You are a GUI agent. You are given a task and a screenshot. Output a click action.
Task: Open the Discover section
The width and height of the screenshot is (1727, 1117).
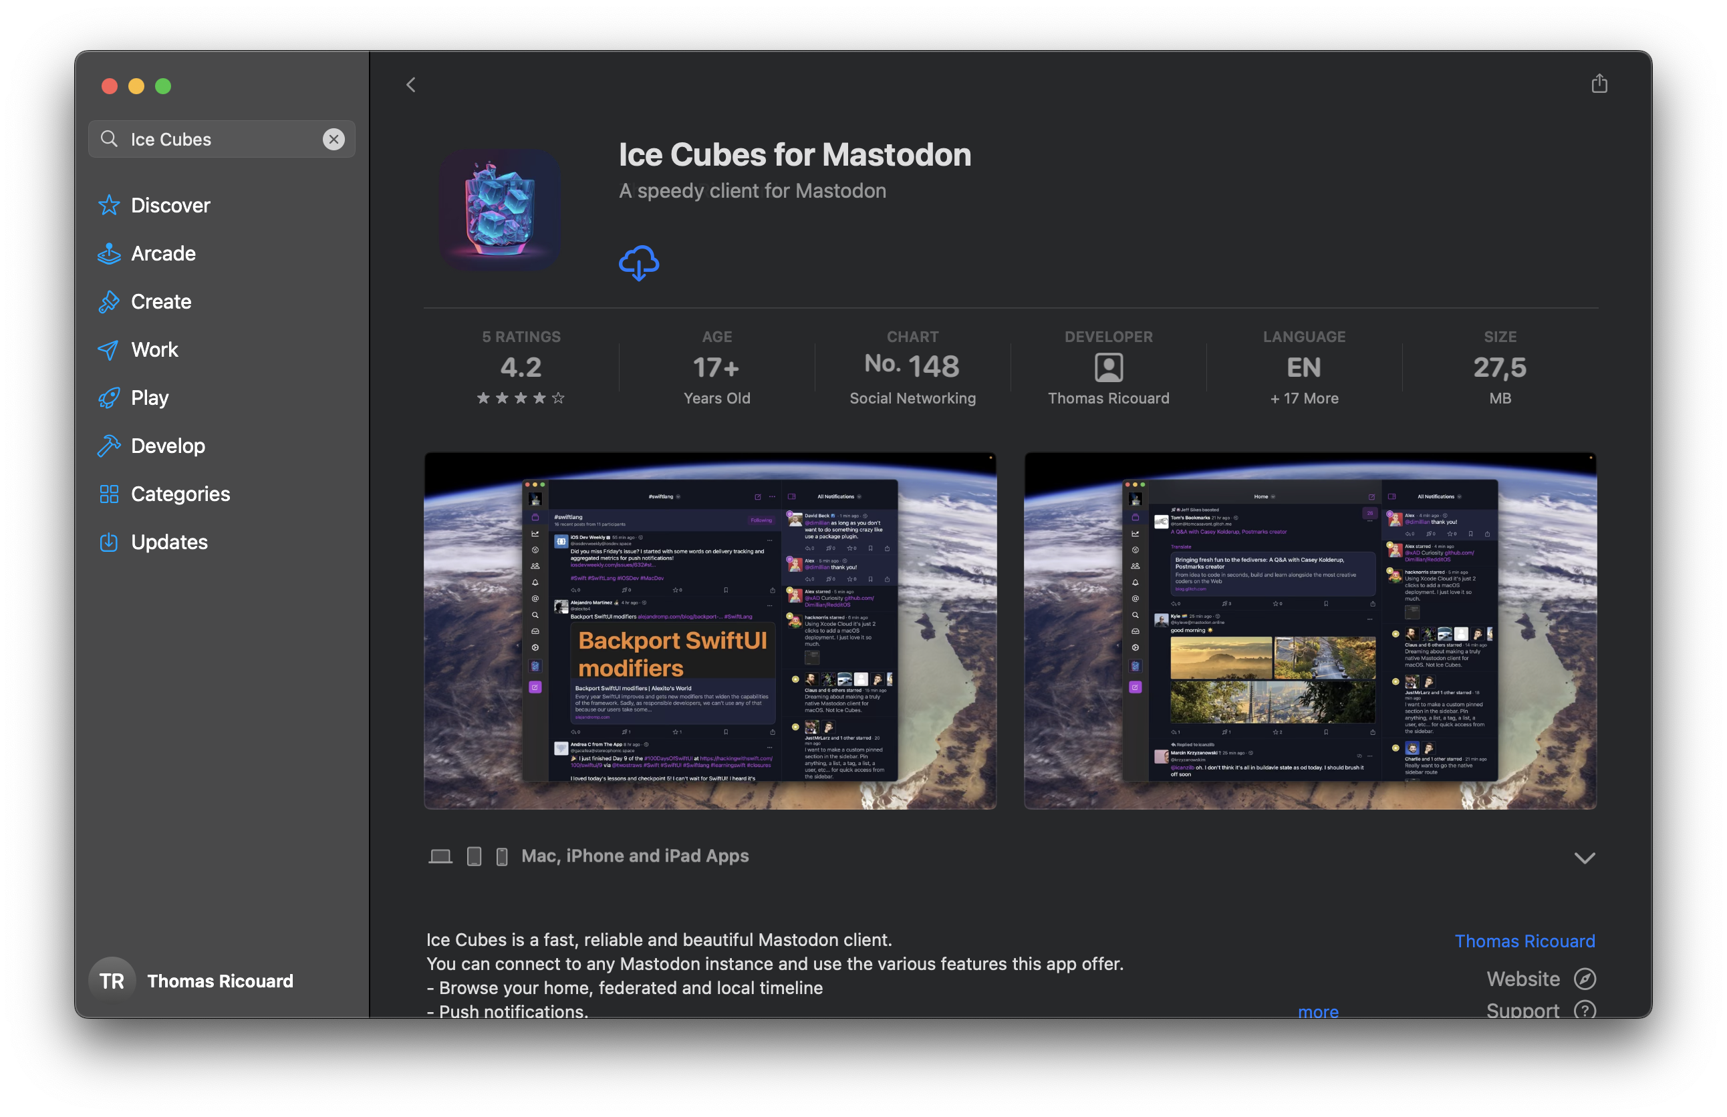tap(170, 205)
